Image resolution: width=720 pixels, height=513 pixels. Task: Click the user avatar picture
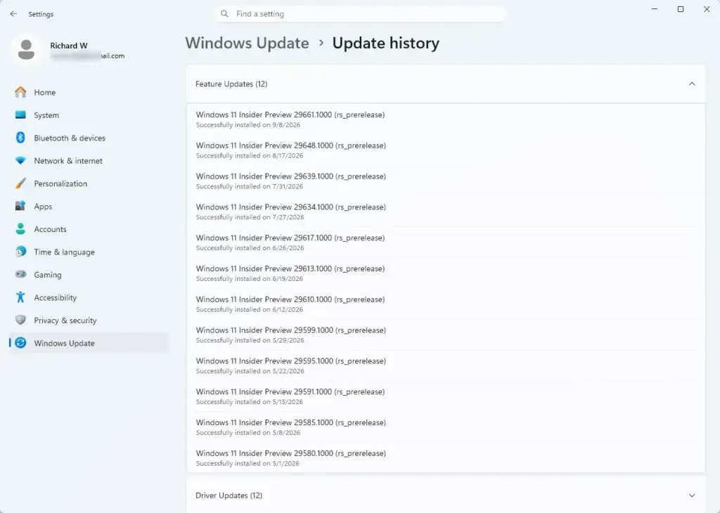tap(26, 50)
